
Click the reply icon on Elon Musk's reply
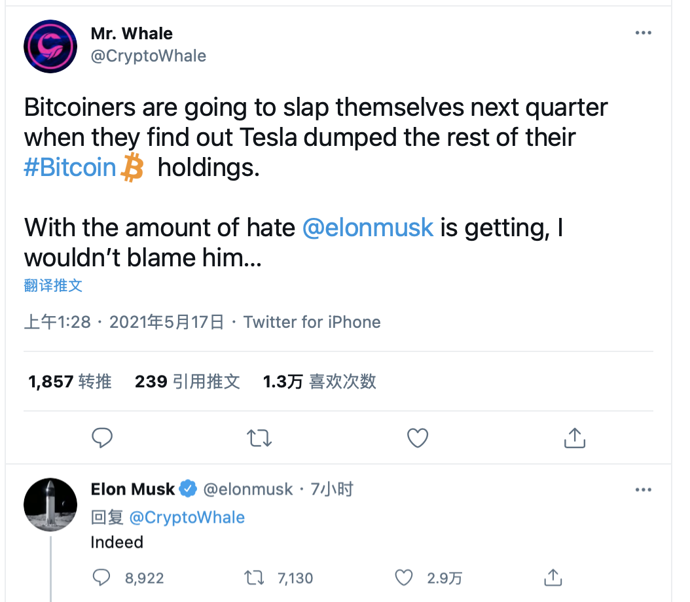point(102,578)
